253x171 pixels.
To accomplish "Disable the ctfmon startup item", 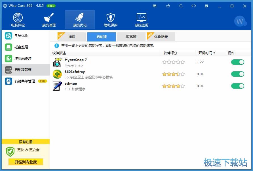I will pyautogui.click(x=237, y=86).
